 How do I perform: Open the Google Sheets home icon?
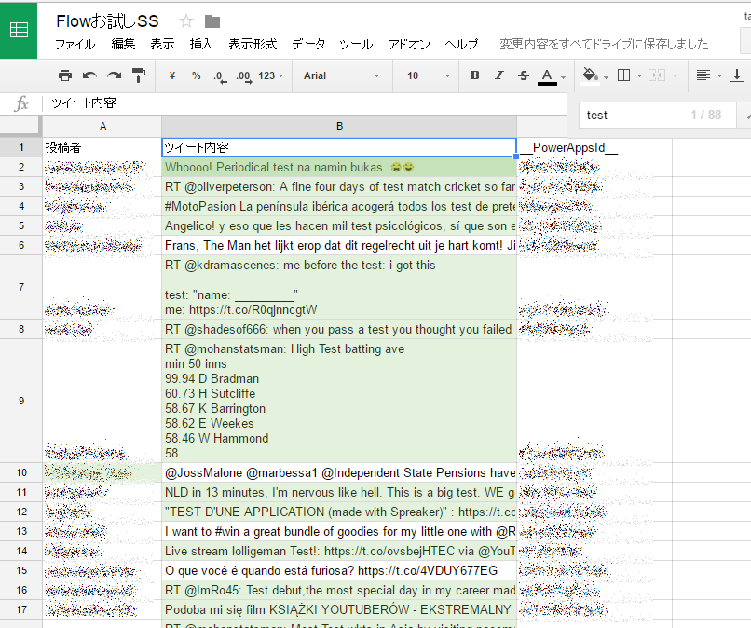(19, 30)
